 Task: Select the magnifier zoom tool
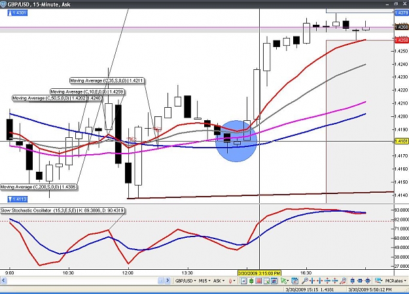(x=305, y=281)
